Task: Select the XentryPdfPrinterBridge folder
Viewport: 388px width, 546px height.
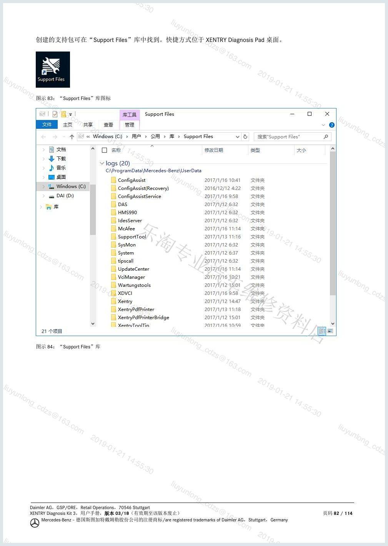Action: (x=143, y=318)
